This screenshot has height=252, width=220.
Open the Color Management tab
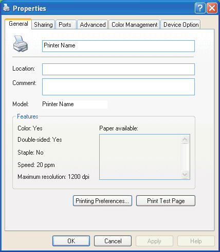click(x=134, y=25)
